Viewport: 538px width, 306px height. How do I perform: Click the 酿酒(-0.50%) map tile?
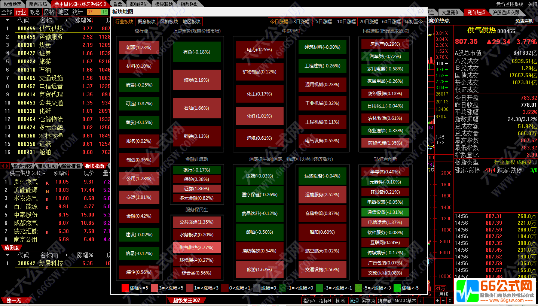[259, 232]
